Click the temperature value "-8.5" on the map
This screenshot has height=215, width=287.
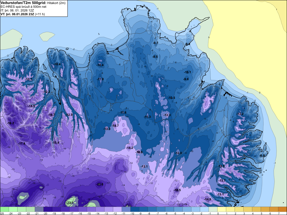(155, 57)
